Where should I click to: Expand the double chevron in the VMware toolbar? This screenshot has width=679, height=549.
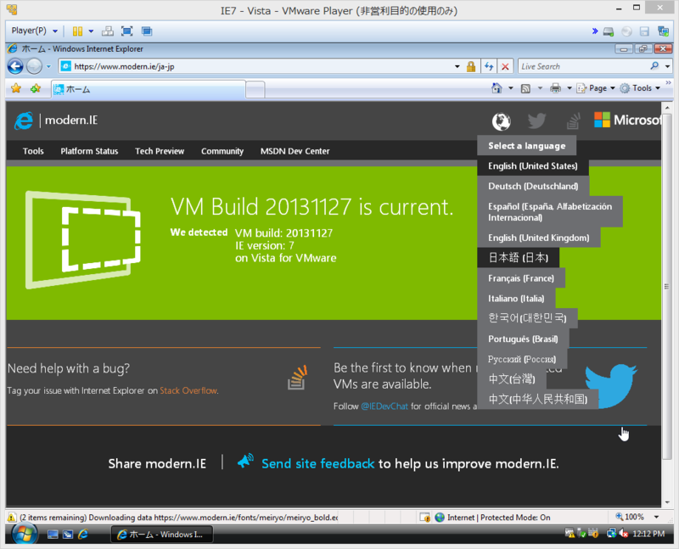(595, 31)
